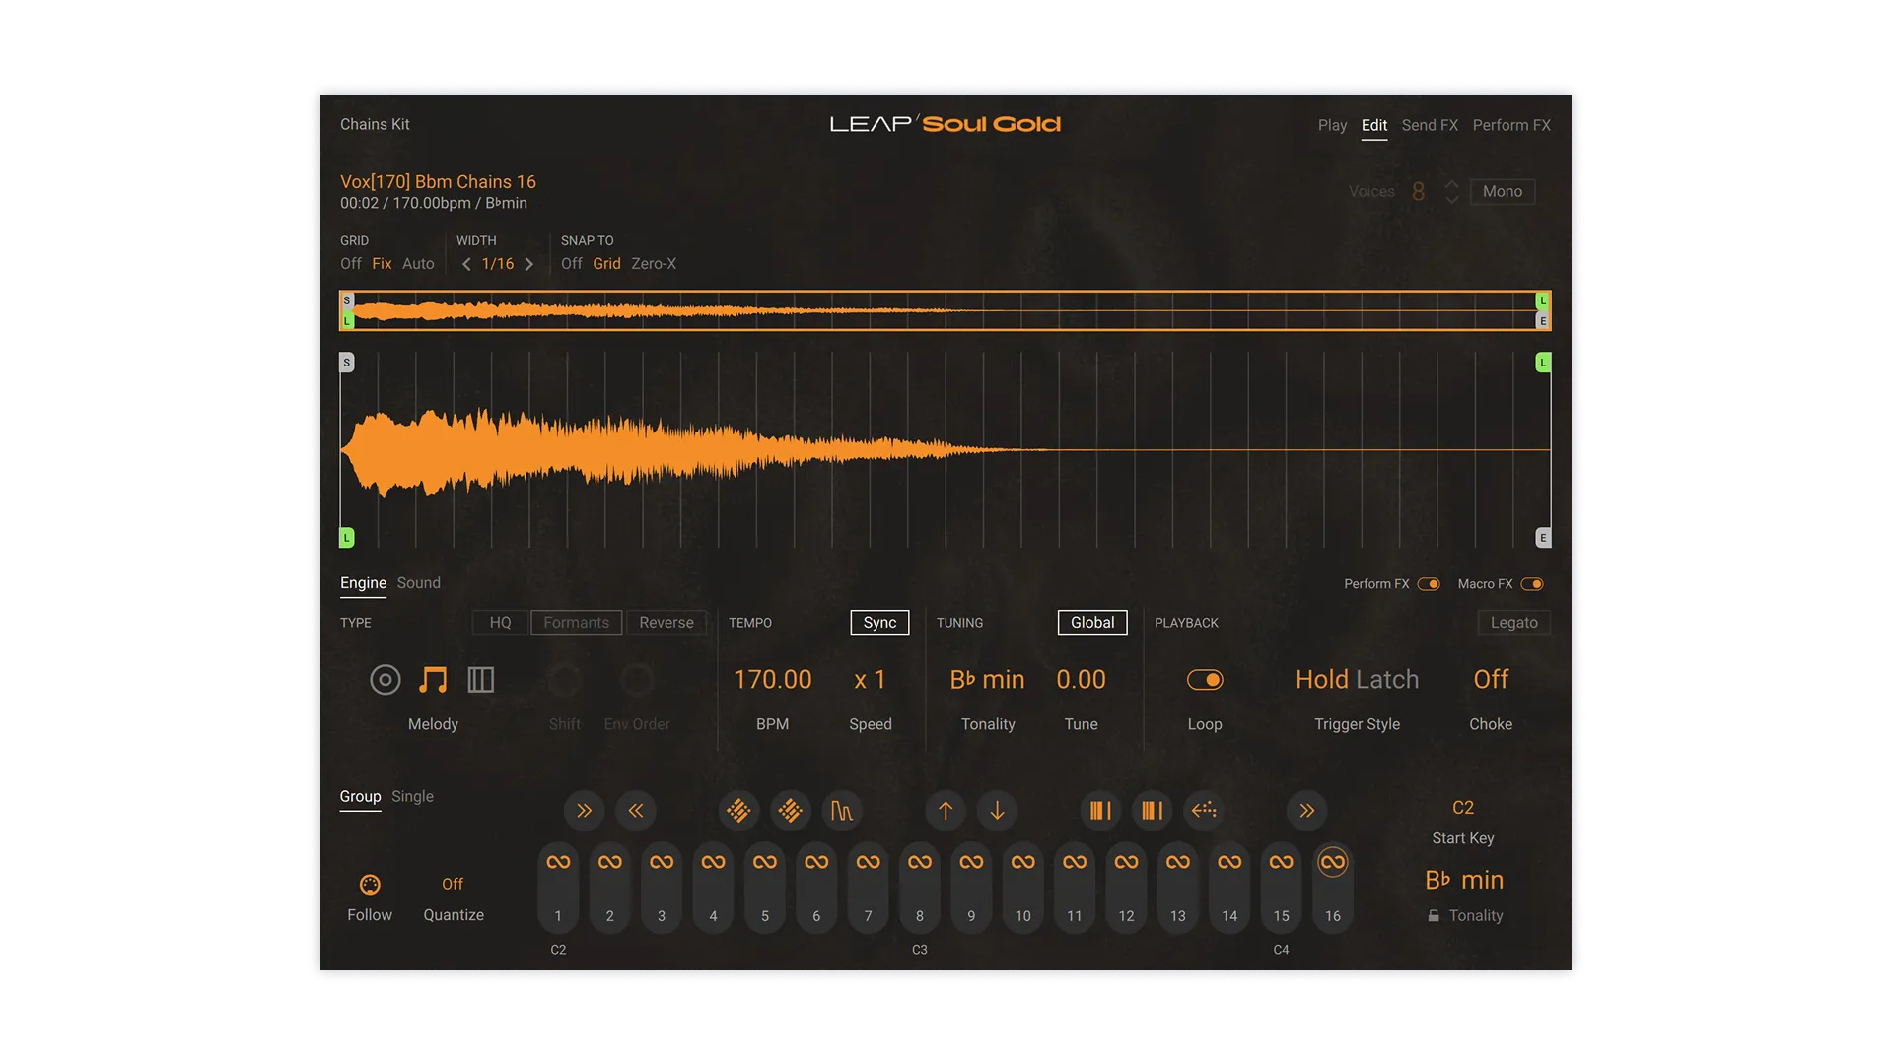Click the down arrow transpose button
The height and width of the screenshot is (1064, 1893).
pyautogui.click(x=997, y=811)
